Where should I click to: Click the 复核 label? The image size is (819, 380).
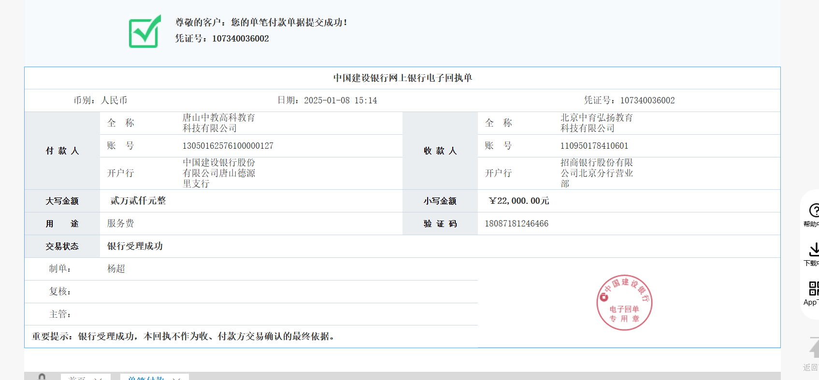click(60, 292)
